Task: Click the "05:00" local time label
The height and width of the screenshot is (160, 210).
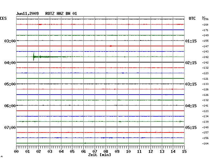Action: pos(10,84)
